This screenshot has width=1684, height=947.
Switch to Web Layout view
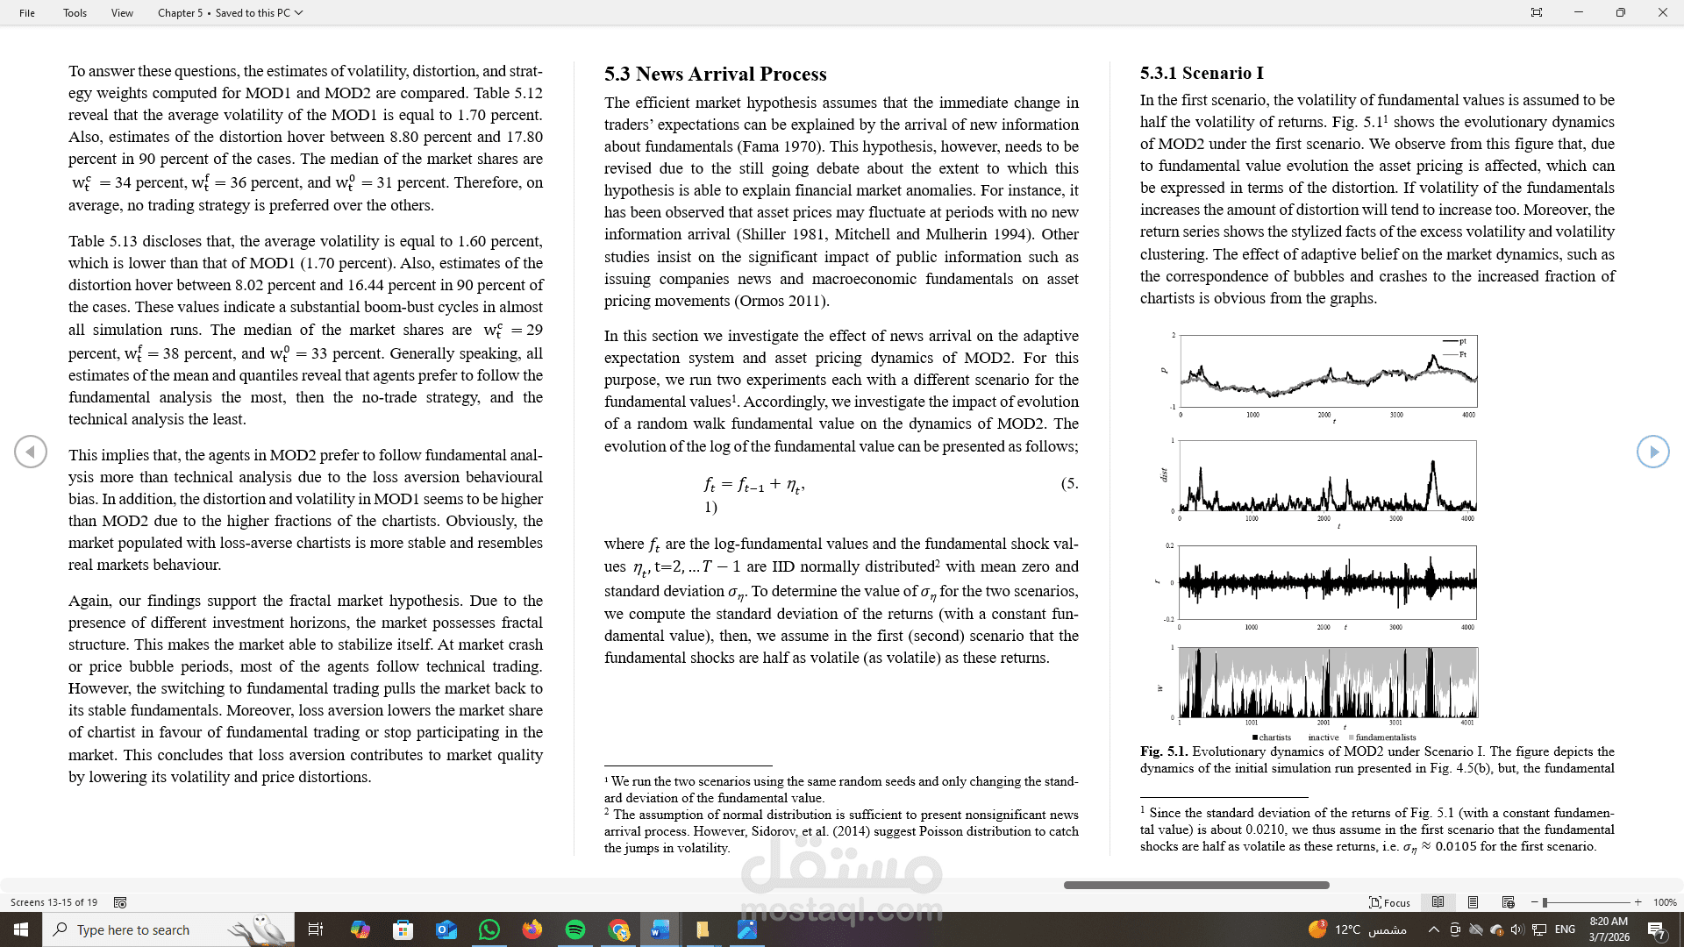pos(1508,902)
